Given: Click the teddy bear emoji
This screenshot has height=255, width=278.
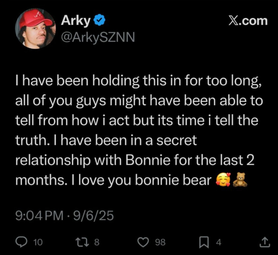Looking at the screenshot, I should (x=240, y=180).
